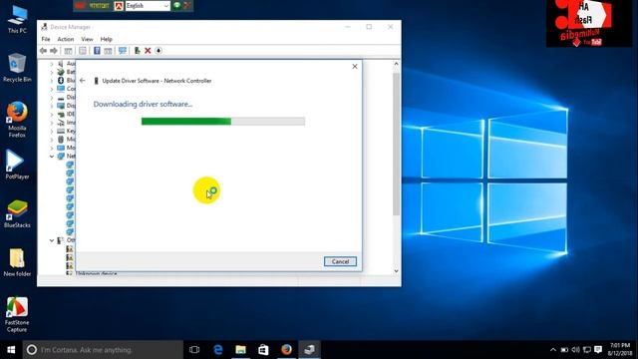Expand the Computer category

52,89
